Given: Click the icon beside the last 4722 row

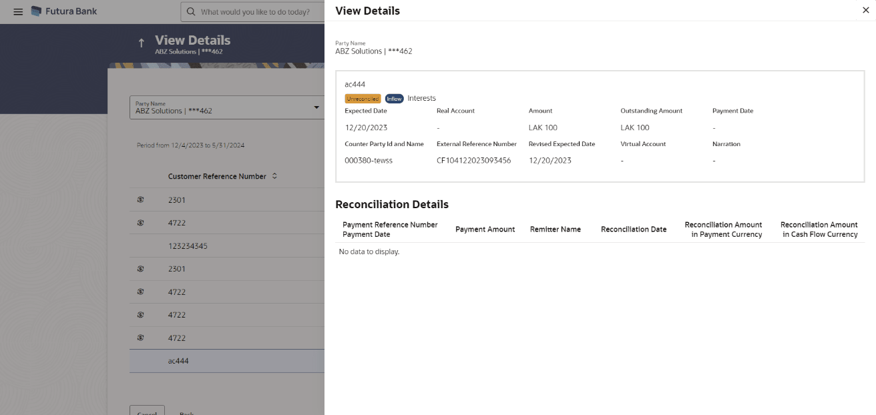Looking at the screenshot, I should [x=140, y=338].
